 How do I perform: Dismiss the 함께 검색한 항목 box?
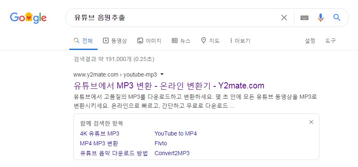coord(311,122)
